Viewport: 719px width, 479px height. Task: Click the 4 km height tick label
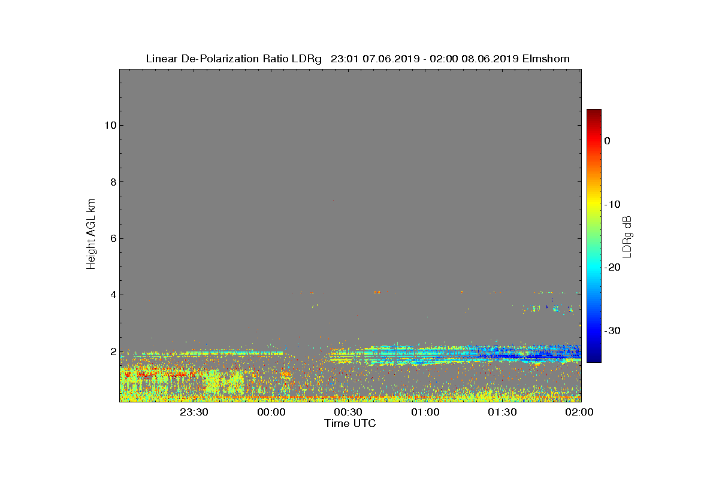tap(112, 295)
